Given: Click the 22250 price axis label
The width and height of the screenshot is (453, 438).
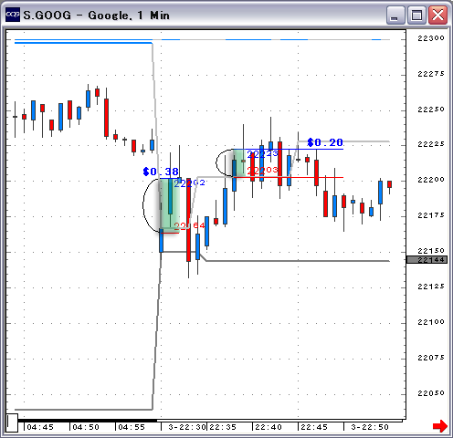Looking at the screenshot, I should click(431, 109).
